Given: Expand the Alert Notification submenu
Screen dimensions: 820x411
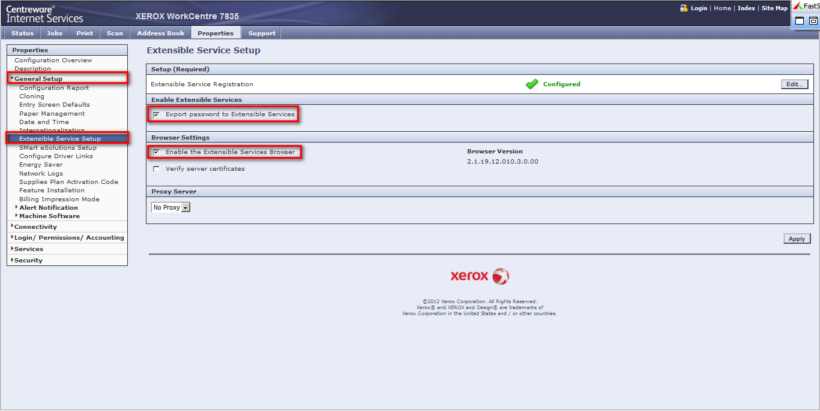Looking at the screenshot, I should pyautogui.click(x=48, y=207).
